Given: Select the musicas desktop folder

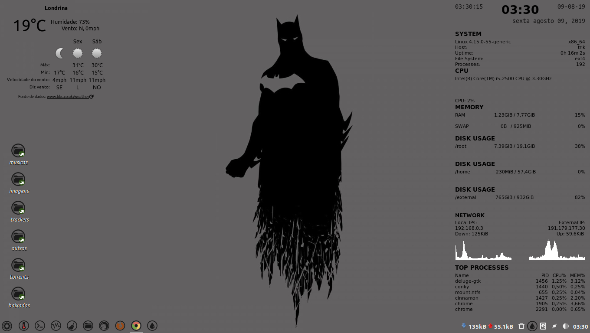Looking at the screenshot, I should click(18, 151).
